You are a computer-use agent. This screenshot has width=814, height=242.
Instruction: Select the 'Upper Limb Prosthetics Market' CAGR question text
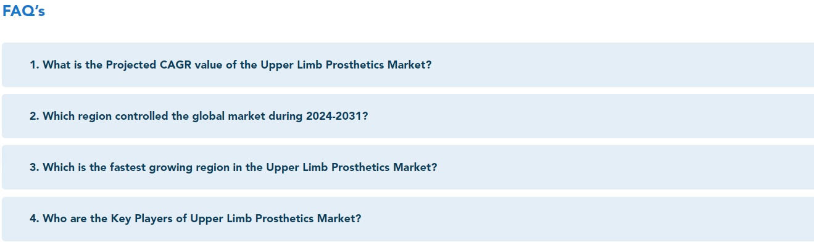(x=231, y=65)
